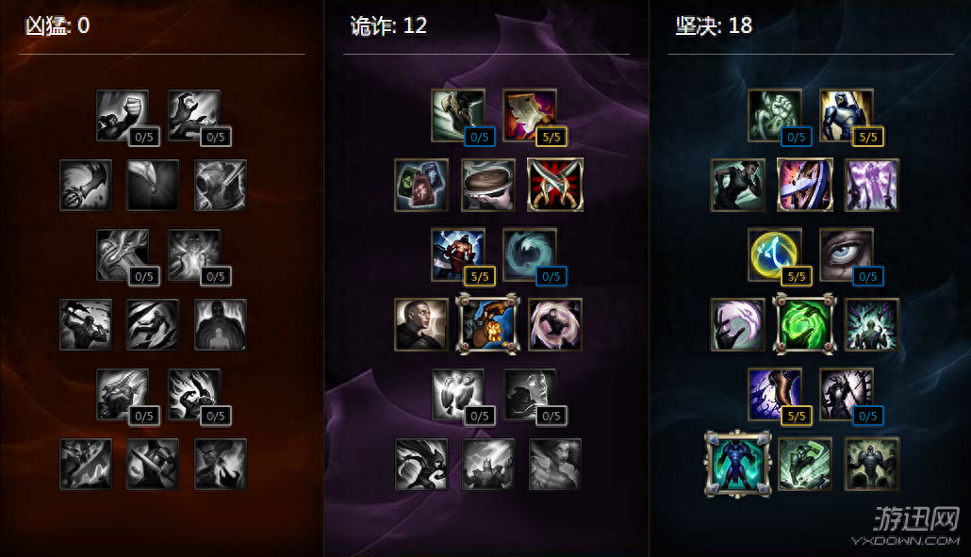Click the 凶猛: 0 tree header
Image resolution: width=971 pixels, height=557 pixels.
pyautogui.click(x=58, y=26)
